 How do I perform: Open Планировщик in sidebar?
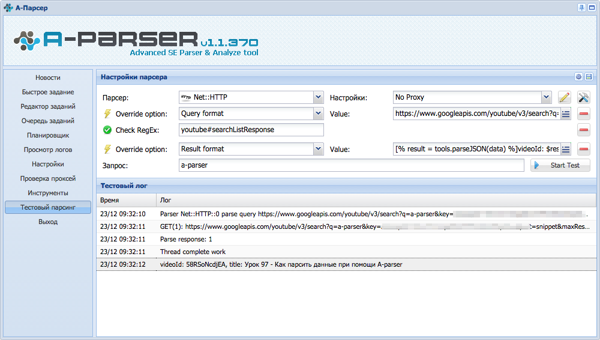(x=48, y=135)
